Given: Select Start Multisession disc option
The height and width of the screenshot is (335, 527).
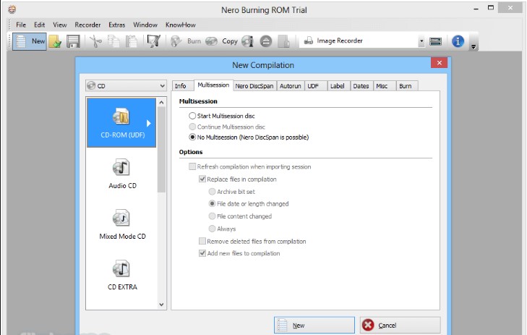Looking at the screenshot, I should 222,116.
